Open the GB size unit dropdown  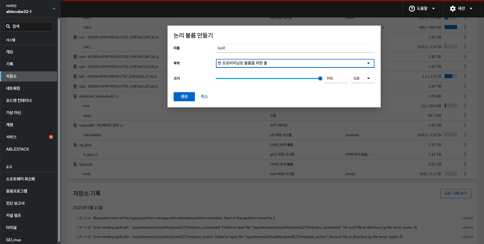click(x=362, y=78)
